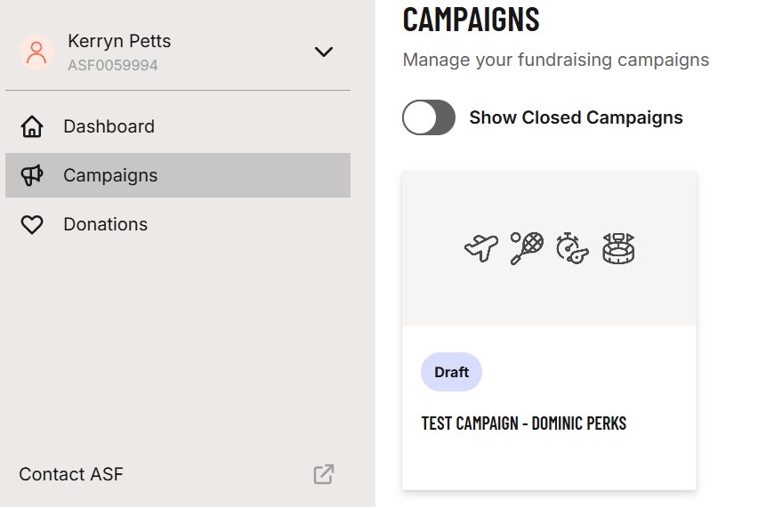Click the external link icon beside Contact ASF
The height and width of the screenshot is (508, 758).
coord(324,474)
